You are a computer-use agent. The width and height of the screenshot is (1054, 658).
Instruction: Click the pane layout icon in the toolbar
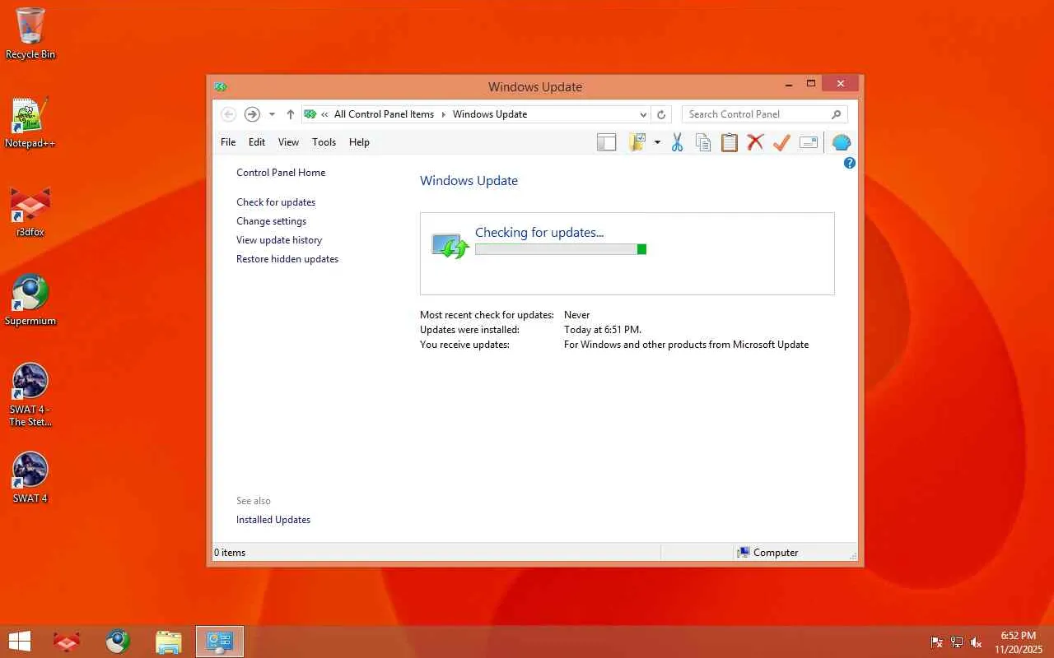pos(607,142)
